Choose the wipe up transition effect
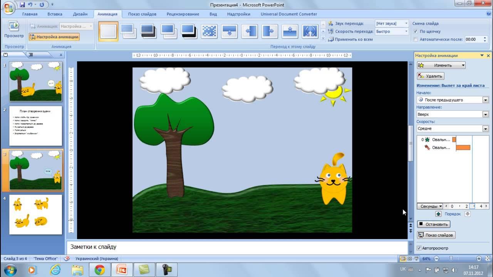 290,31
